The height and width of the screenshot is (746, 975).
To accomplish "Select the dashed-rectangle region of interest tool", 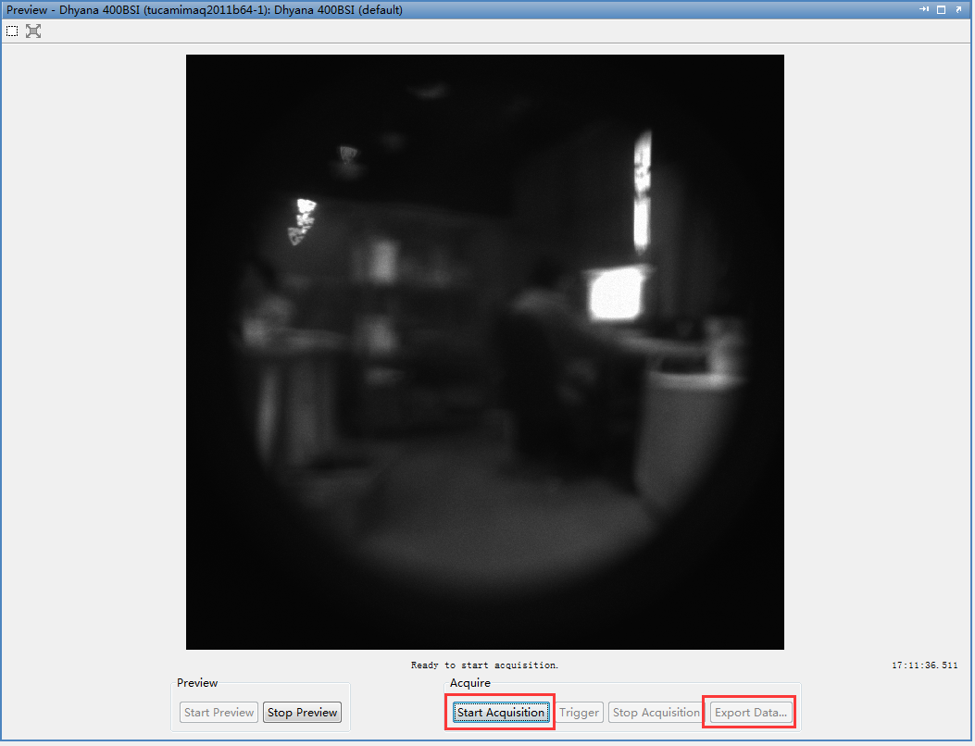I will pyautogui.click(x=12, y=31).
